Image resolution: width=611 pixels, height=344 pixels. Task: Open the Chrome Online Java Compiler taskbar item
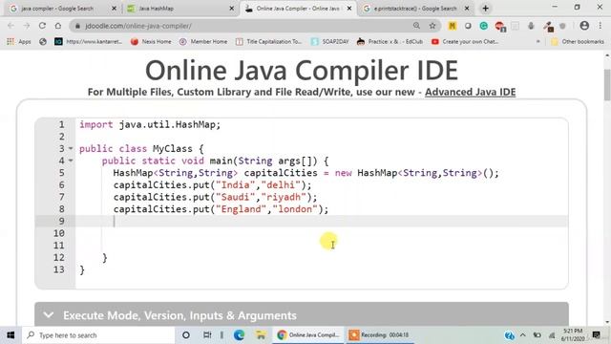tap(308, 335)
